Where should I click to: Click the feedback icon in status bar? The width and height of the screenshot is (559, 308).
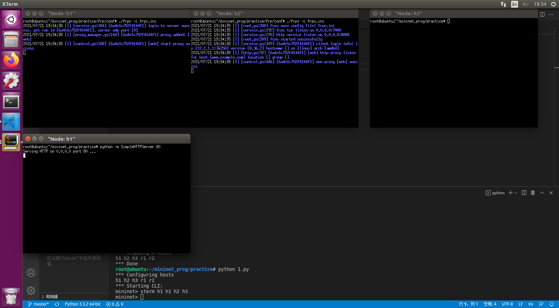pos(541,304)
